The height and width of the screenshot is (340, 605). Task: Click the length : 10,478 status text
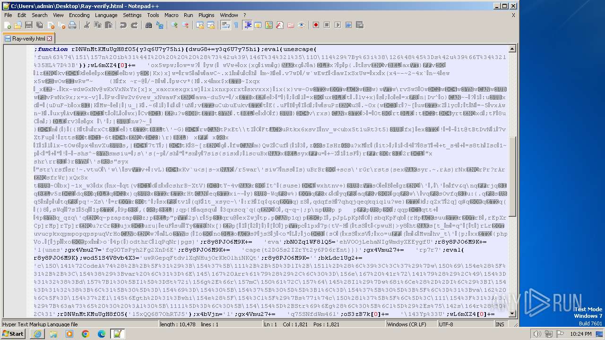(178, 324)
